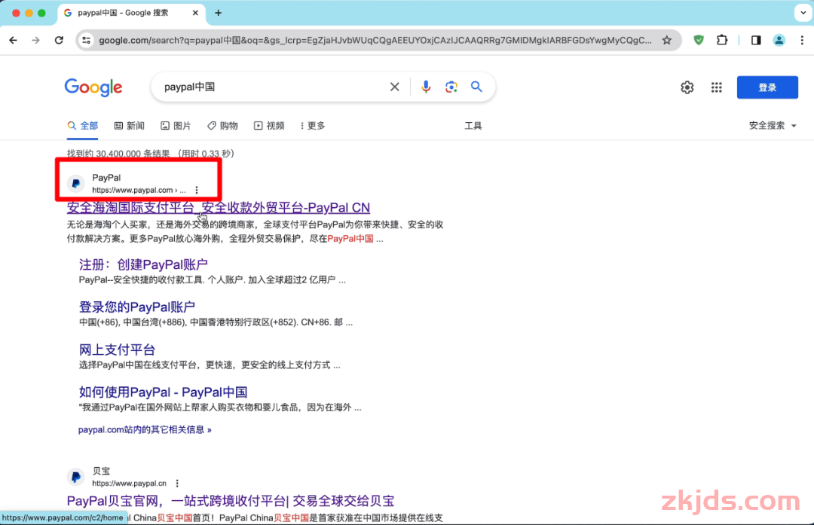The width and height of the screenshot is (814, 525).
Task: Go forward with the browser forward arrow
Action: coord(36,40)
